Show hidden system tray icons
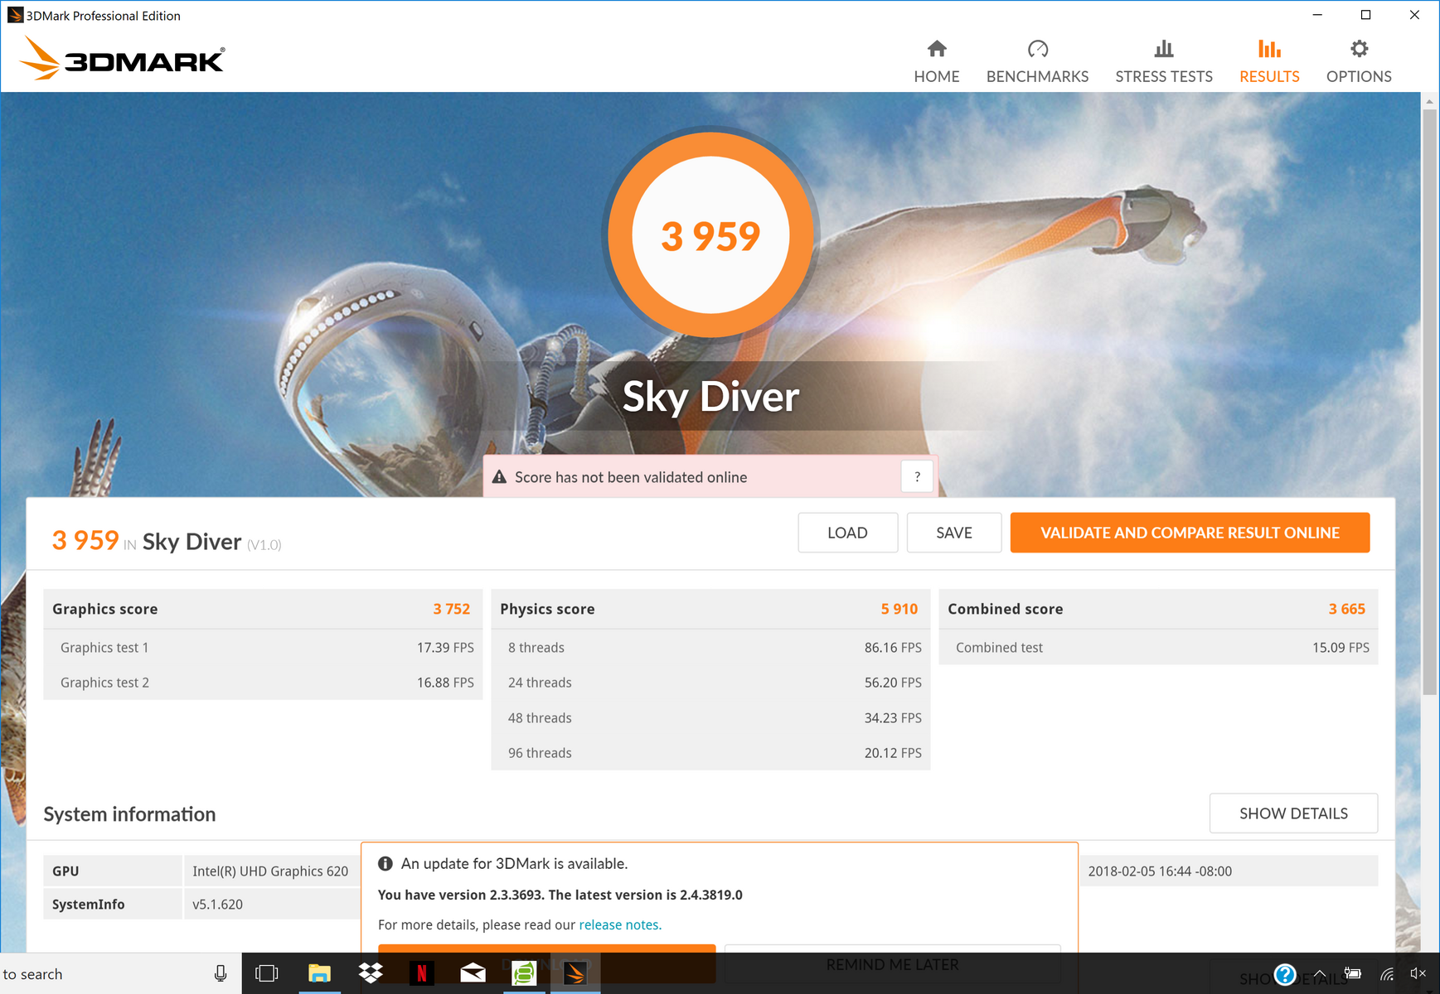 tap(1320, 974)
